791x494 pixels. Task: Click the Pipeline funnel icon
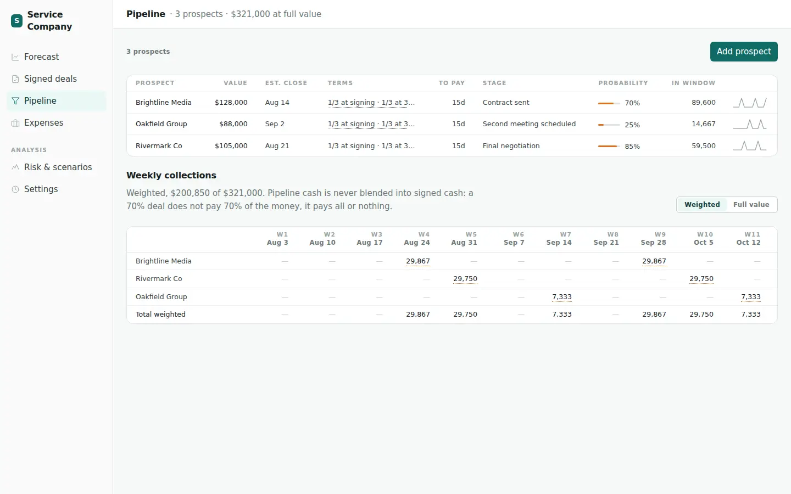[x=15, y=101]
